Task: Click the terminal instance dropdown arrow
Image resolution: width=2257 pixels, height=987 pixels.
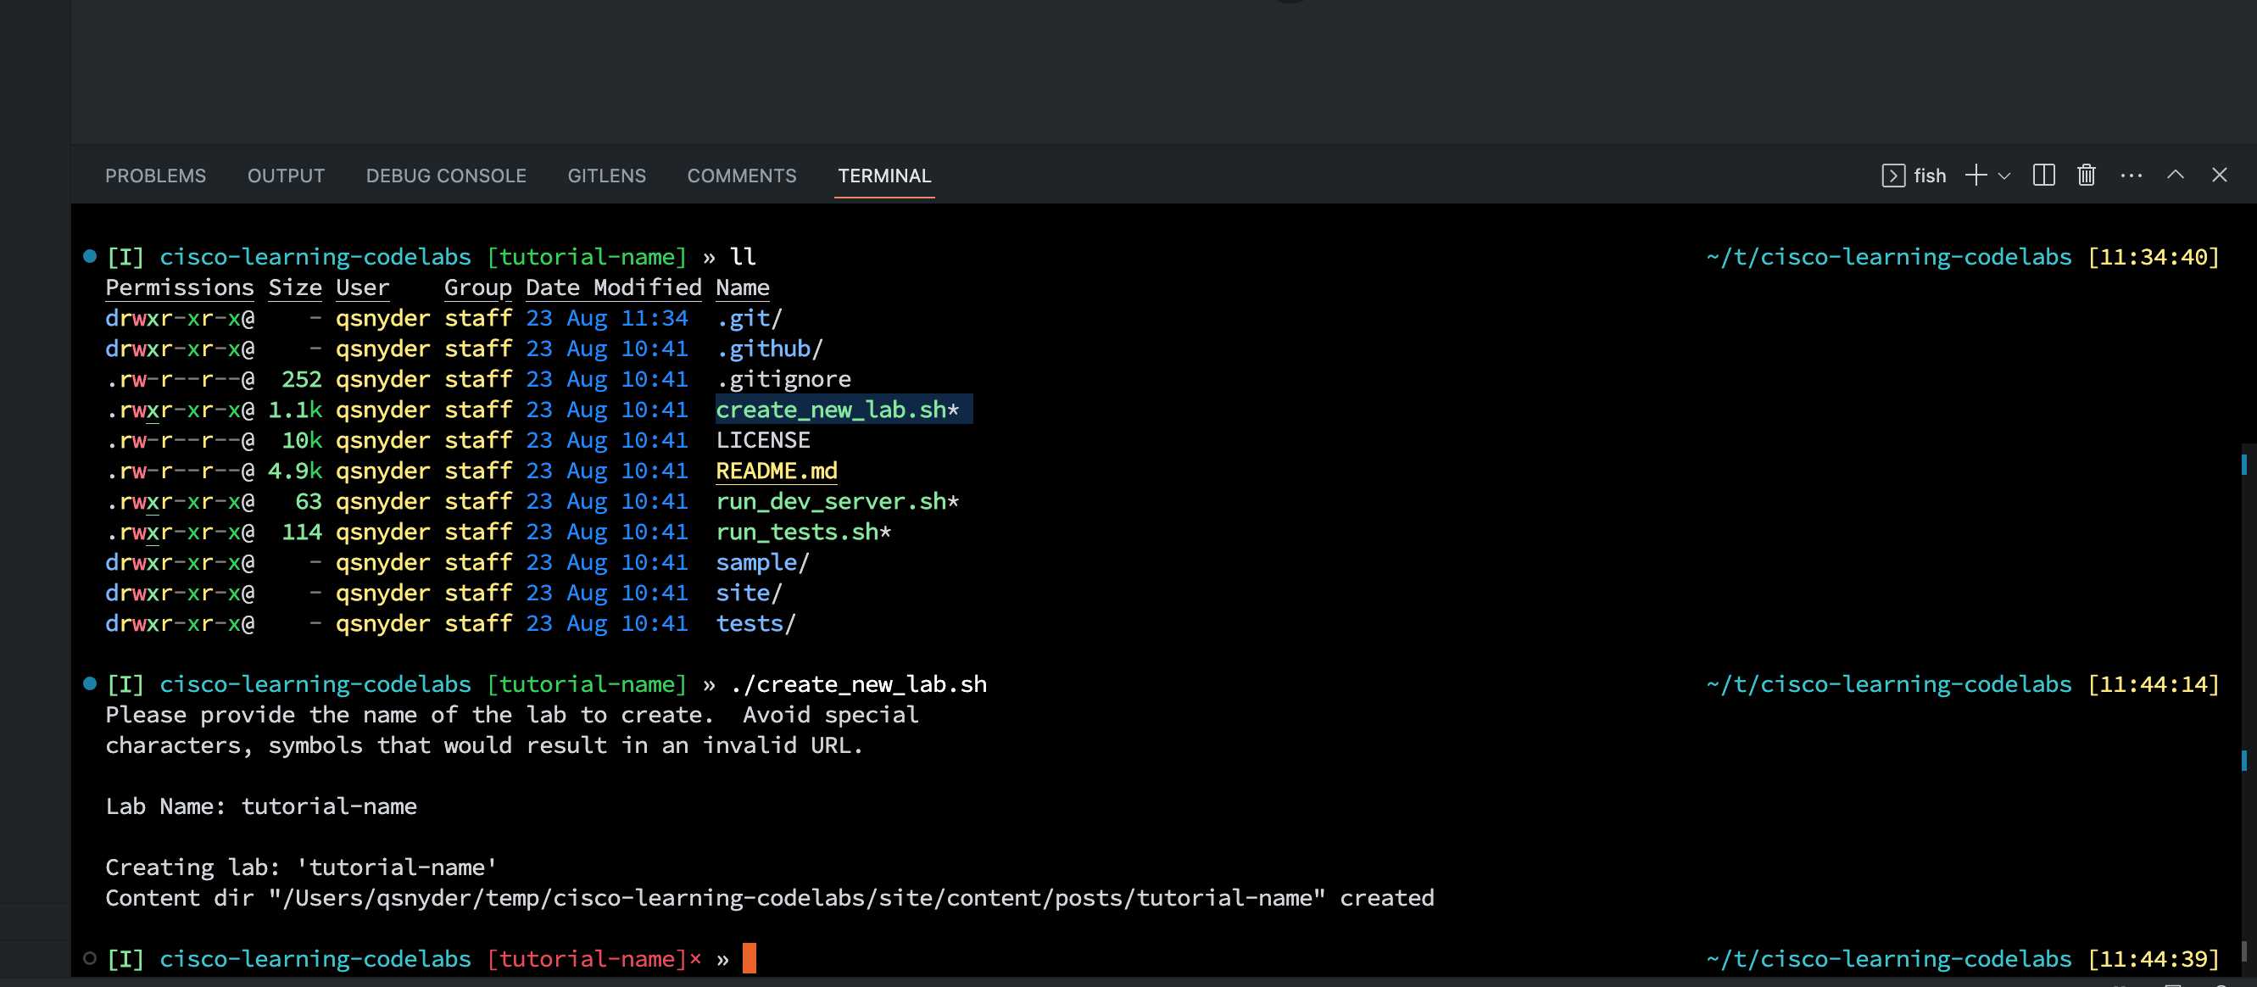Action: coord(2003,176)
